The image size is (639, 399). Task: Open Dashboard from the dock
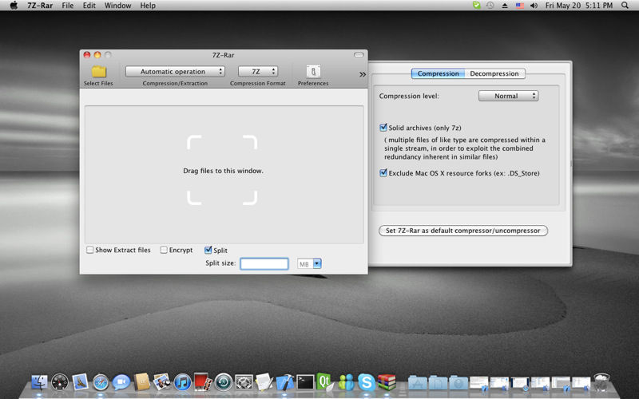60,383
